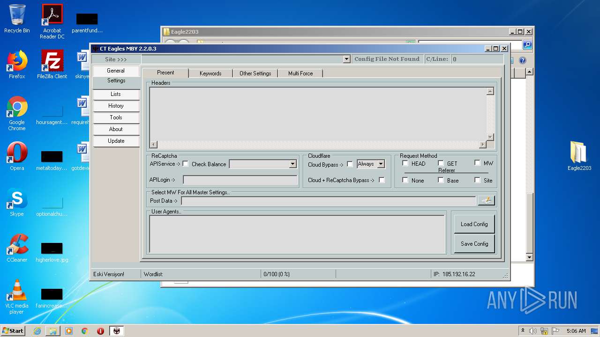Launch Opera browser desktop shortcut
Viewport: 600px width, 337px height.
click(x=17, y=156)
